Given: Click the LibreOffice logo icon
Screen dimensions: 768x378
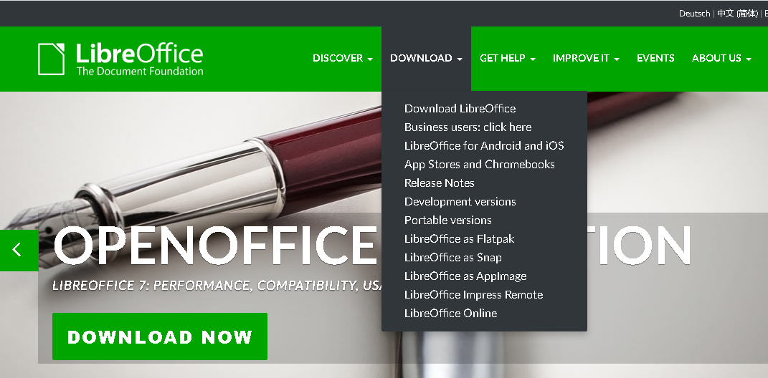Looking at the screenshot, I should click(x=51, y=59).
